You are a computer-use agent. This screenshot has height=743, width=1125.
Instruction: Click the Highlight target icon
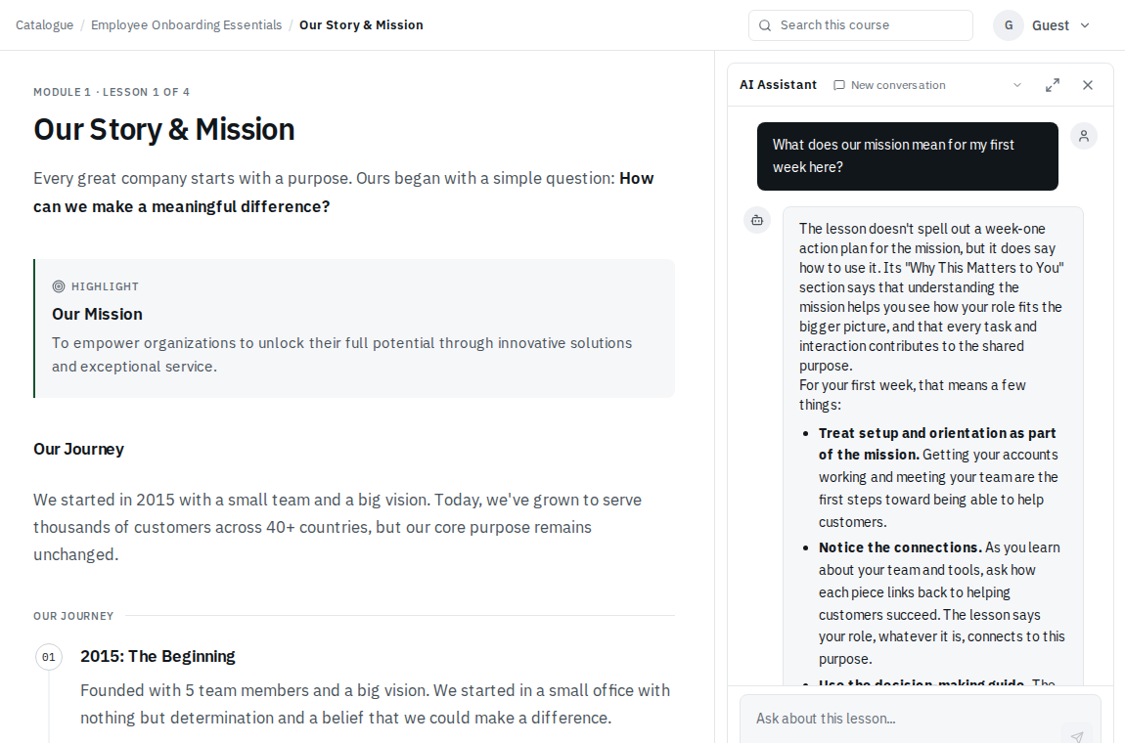[59, 286]
